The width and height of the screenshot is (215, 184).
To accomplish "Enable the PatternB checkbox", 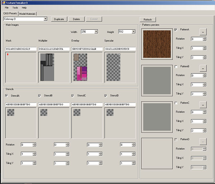I will coord(176,67).
